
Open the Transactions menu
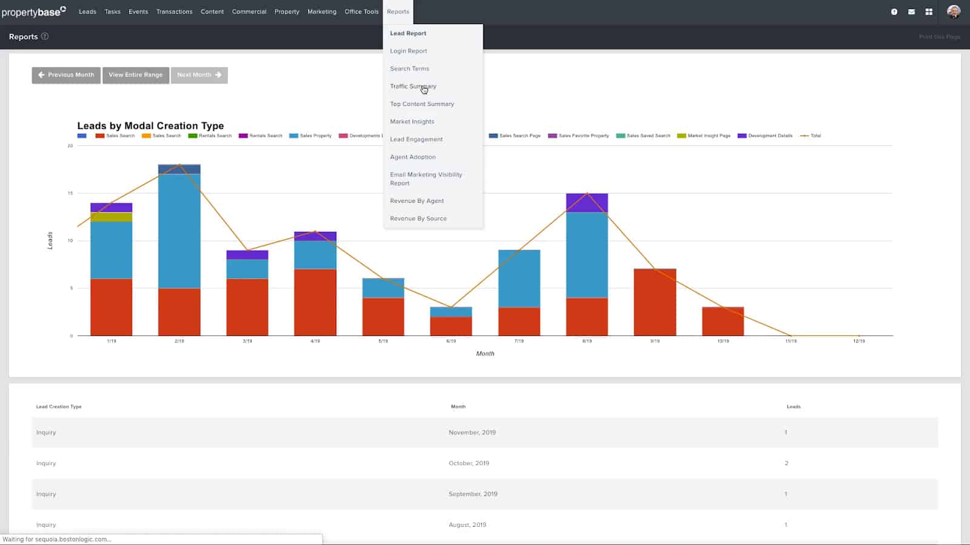pyautogui.click(x=174, y=12)
